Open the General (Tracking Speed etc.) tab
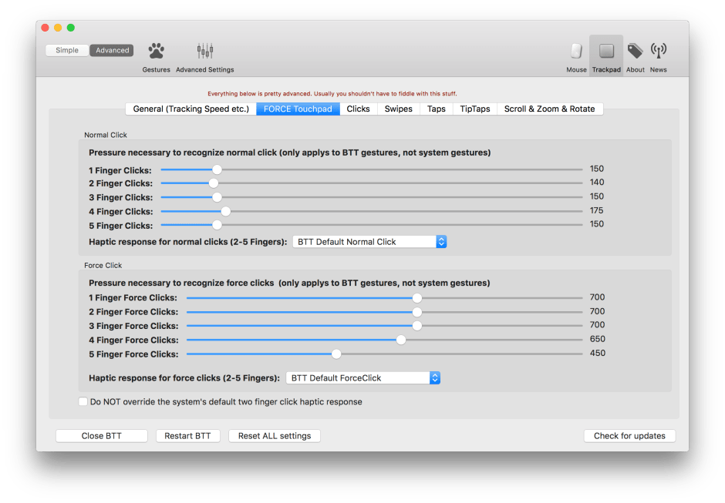The height and width of the screenshot is (503, 725). click(191, 109)
